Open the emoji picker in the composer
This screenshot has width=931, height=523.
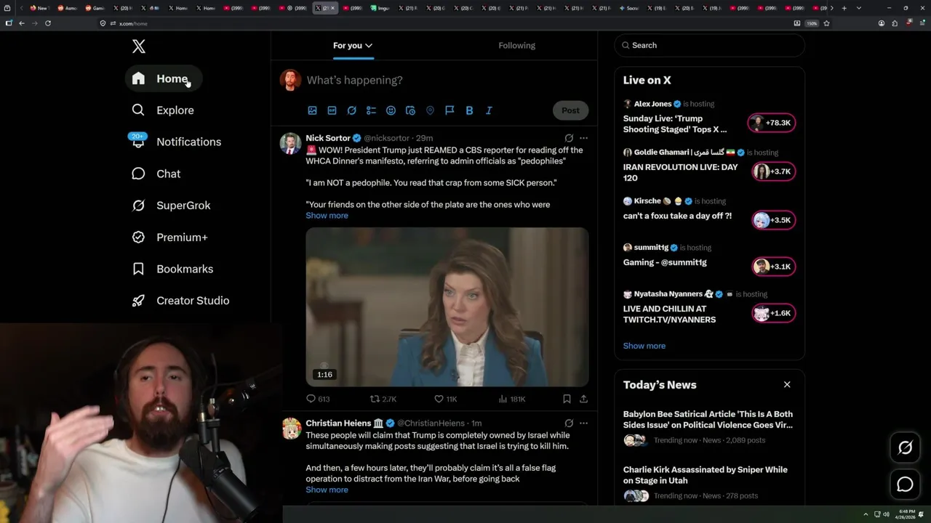tap(391, 110)
